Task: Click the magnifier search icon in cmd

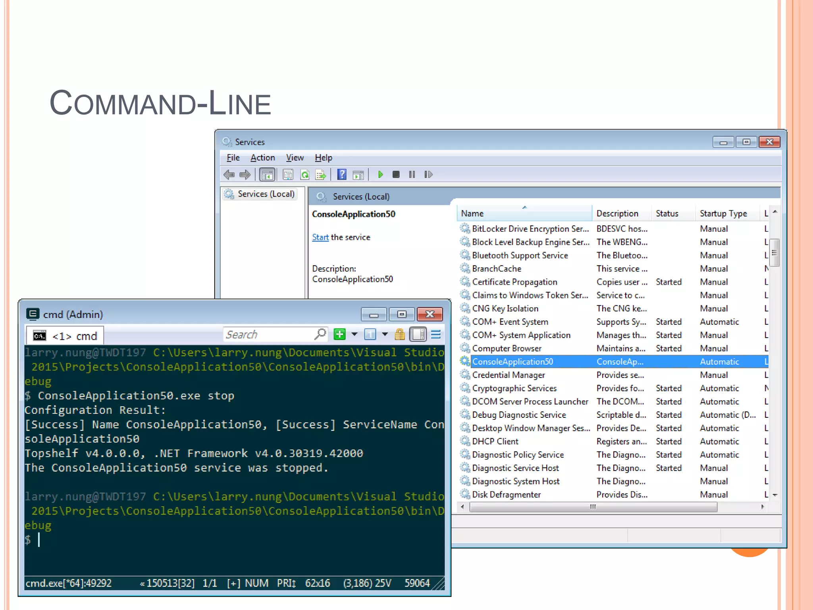Action: [x=320, y=334]
